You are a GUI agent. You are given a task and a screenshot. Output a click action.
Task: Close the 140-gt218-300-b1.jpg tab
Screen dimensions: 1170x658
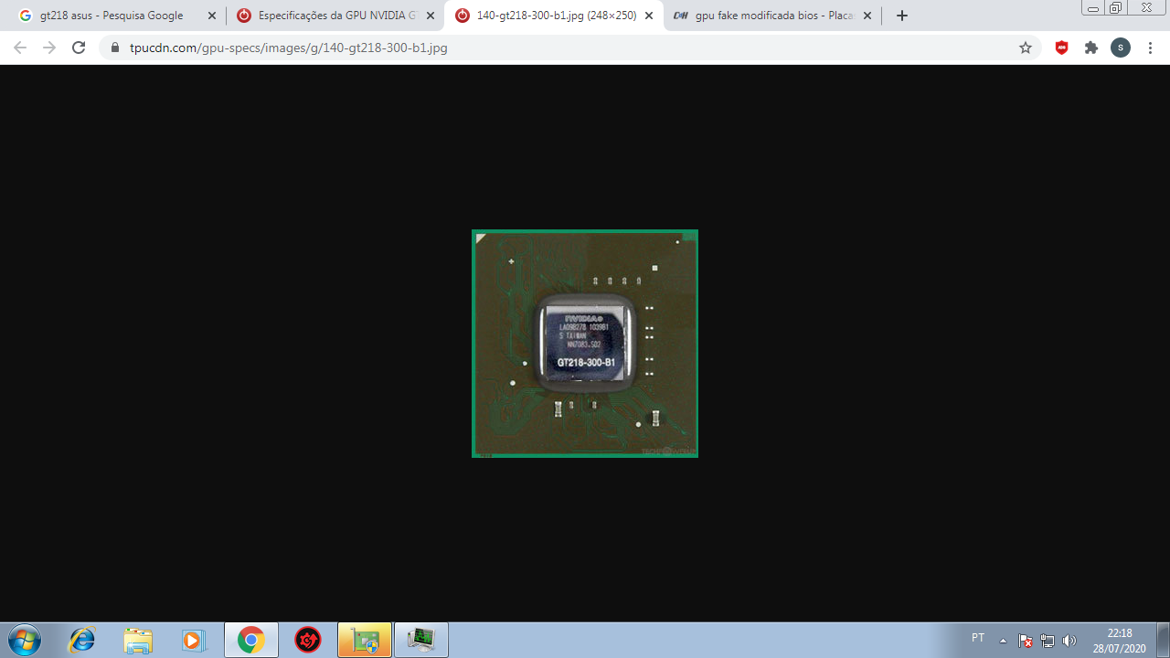click(x=649, y=16)
